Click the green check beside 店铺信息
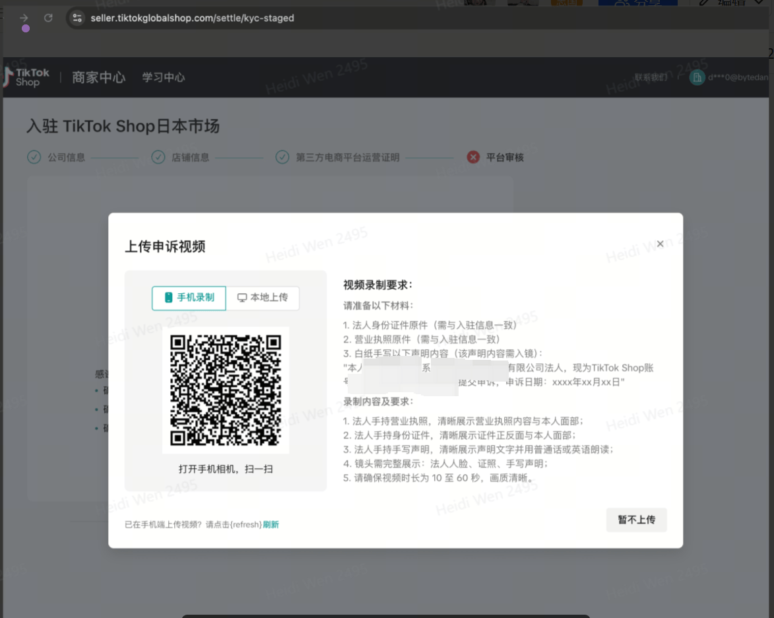Screen dimensions: 774x618 click(158, 157)
